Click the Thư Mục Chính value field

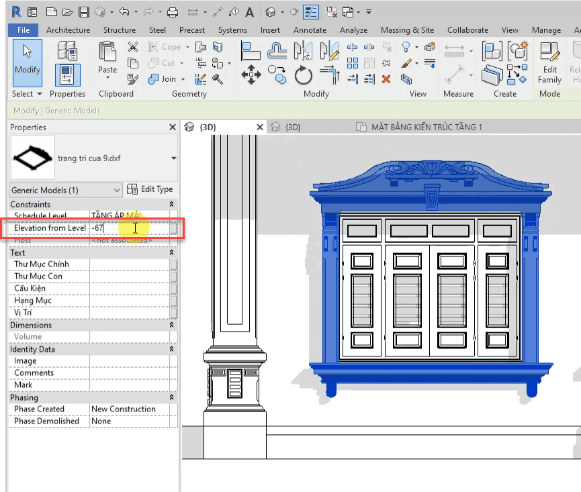click(x=130, y=264)
